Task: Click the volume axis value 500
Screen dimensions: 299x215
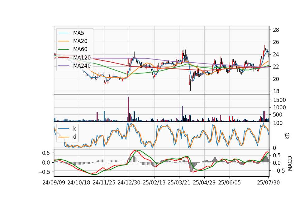Action: point(278,115)
